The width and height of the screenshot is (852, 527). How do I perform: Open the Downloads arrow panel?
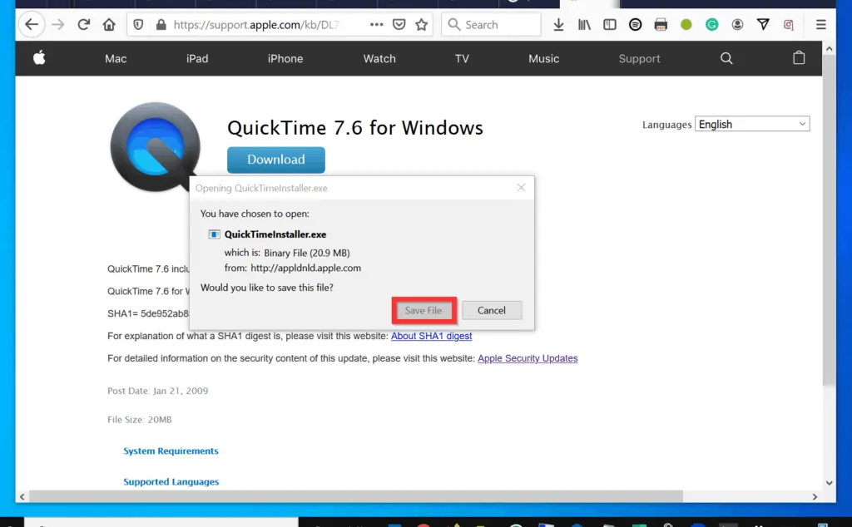[x=558, y=24]
